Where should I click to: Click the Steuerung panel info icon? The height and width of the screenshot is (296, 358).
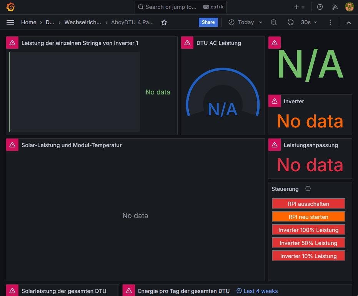click(x=308, y=189)
